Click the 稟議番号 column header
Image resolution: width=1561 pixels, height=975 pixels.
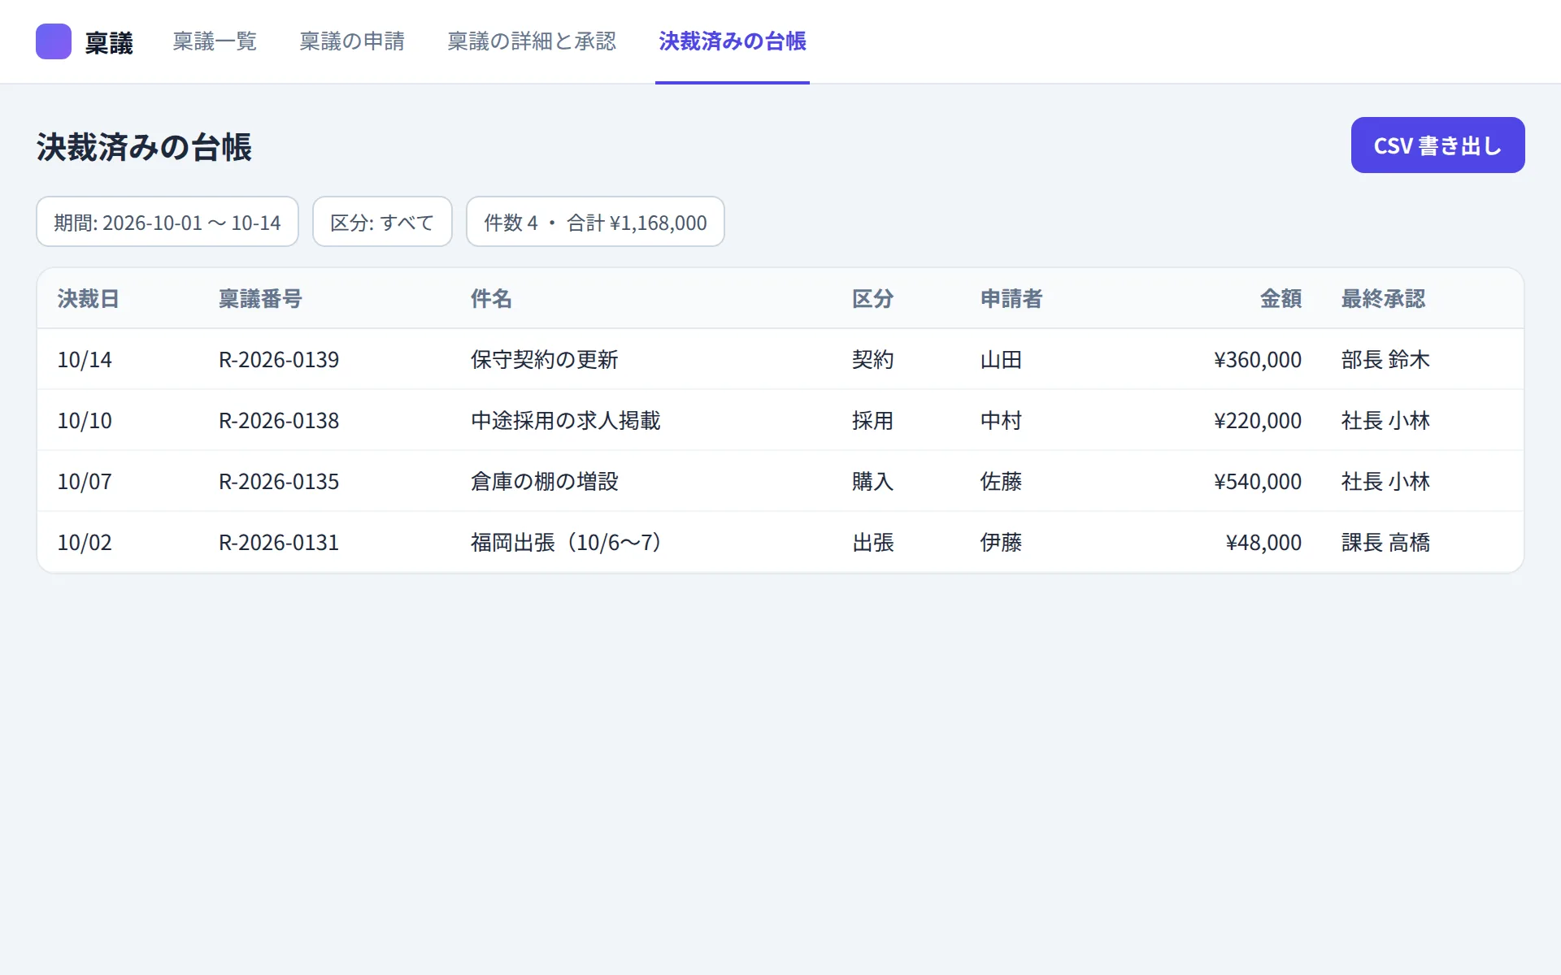[x=260, y=299]
